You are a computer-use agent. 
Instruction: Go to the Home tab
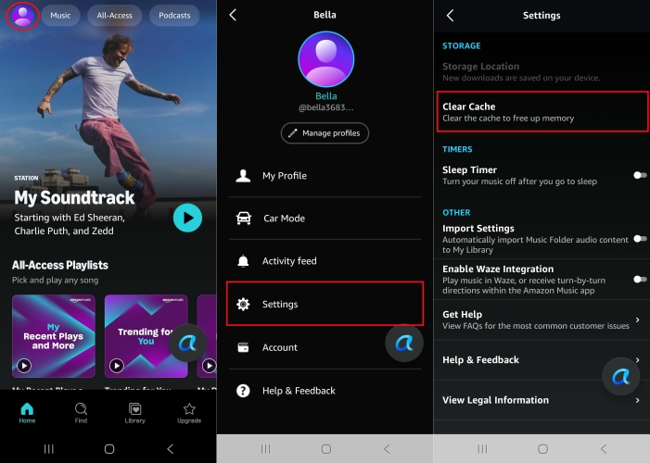click(27, 413)
